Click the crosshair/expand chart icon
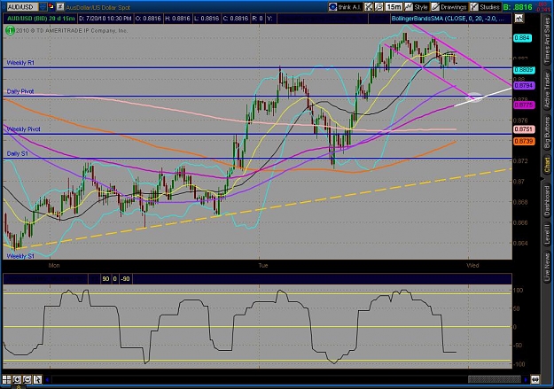554x389 pixels. [x=369, y=7]
